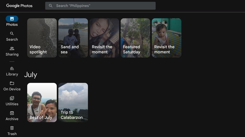
Task: Open the Video spotlight memory card
Action: point(42,38)
